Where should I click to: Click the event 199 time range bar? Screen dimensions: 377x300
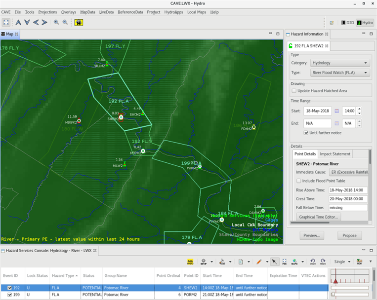click(x=350, y=295)
